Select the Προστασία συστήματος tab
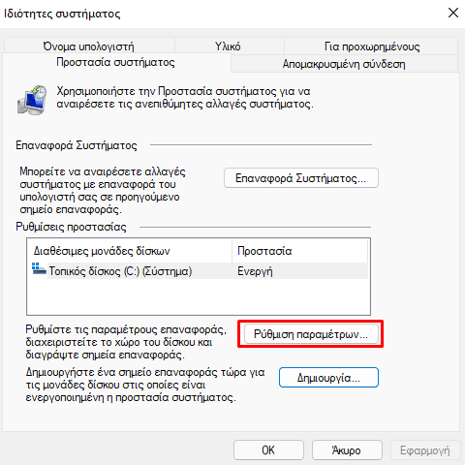 pyautogui.click(x=115, y=62)
